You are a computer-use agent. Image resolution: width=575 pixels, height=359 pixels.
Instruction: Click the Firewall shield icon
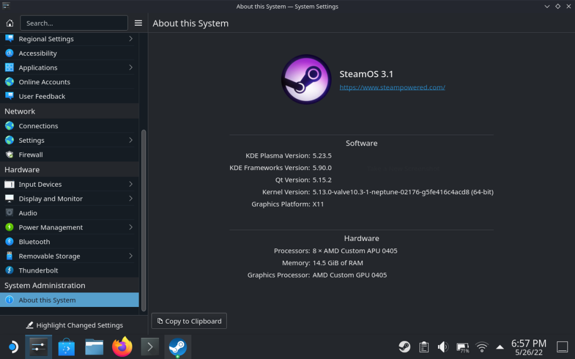(10, 155)
